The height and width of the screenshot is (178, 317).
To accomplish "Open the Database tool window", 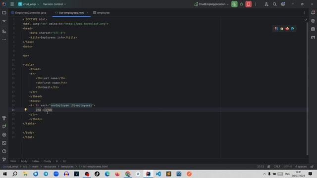I will pos(313,29).
